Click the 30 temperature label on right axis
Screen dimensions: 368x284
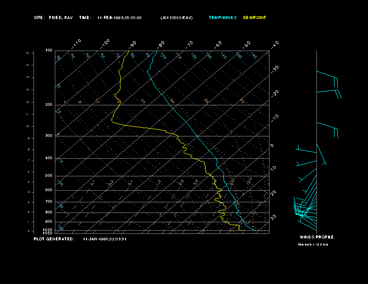(273, 217)
